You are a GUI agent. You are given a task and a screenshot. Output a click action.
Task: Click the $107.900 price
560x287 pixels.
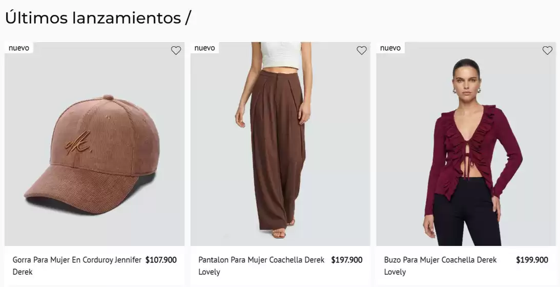click(161, 260)
